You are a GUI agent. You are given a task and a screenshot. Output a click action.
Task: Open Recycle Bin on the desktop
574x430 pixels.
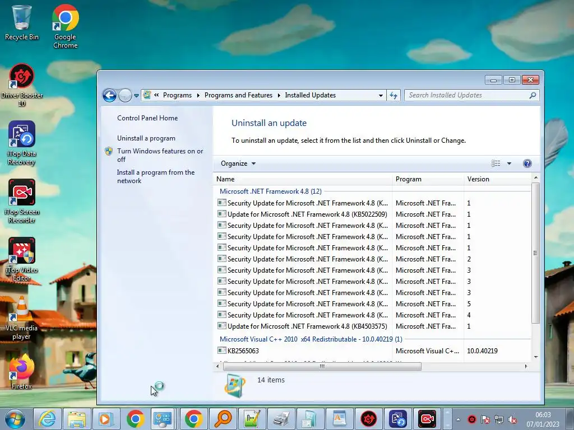[x=22, y=22]
